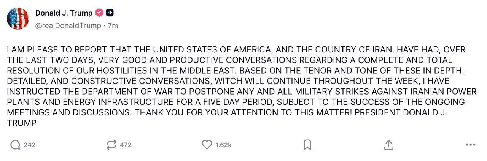
Task: Open the share arrow icon
Action: pyautogui.click(x=388, y=145)
